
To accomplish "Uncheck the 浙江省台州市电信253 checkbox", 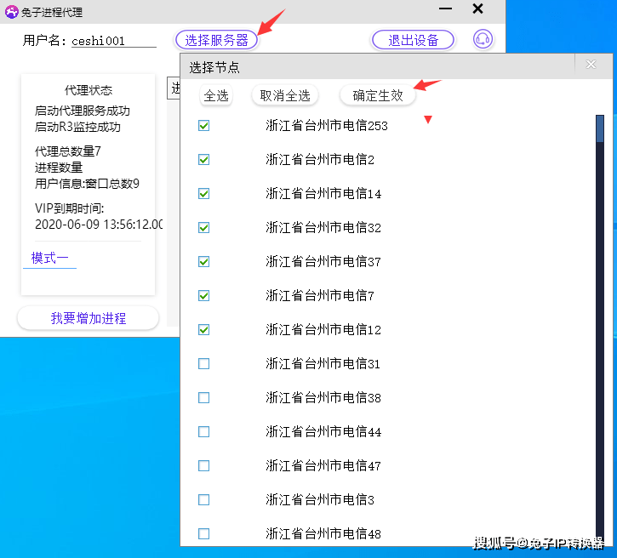I will point(203,126).
